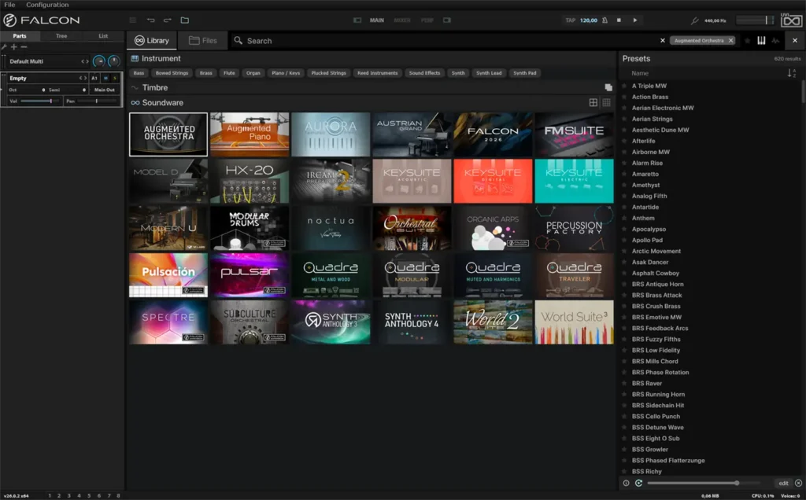Image resolution: width=806 pixels, height=500 pixels.
Task: Mute the Empty part with M button
Action: [x=106, y=78]
